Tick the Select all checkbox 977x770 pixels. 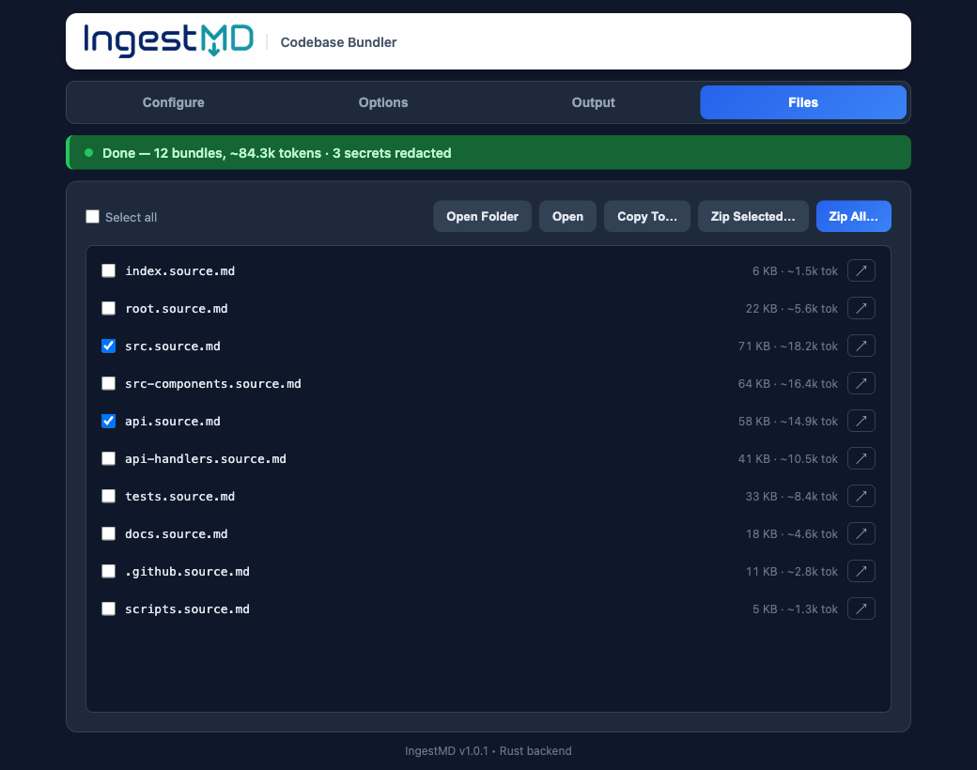[92, 216]
